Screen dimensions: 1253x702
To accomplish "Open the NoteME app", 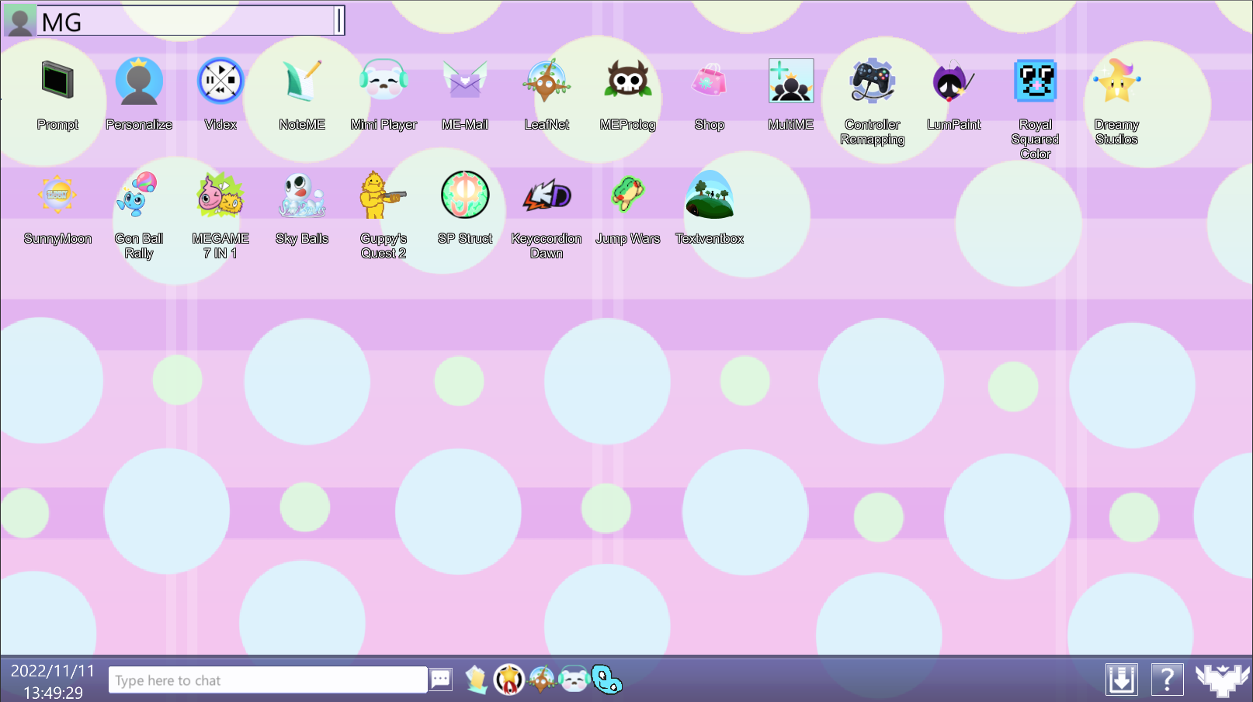I will 302,81.
